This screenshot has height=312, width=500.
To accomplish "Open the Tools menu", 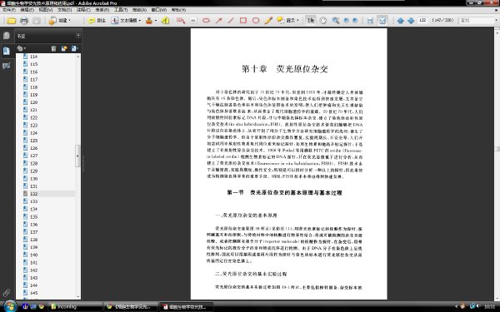I will point(121,10).
